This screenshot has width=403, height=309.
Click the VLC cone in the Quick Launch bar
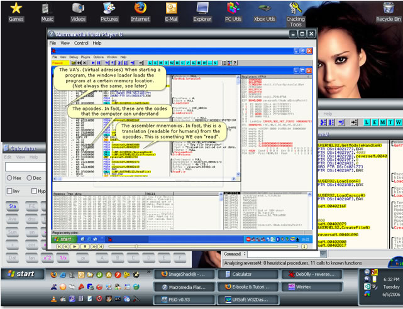point(53,299)
